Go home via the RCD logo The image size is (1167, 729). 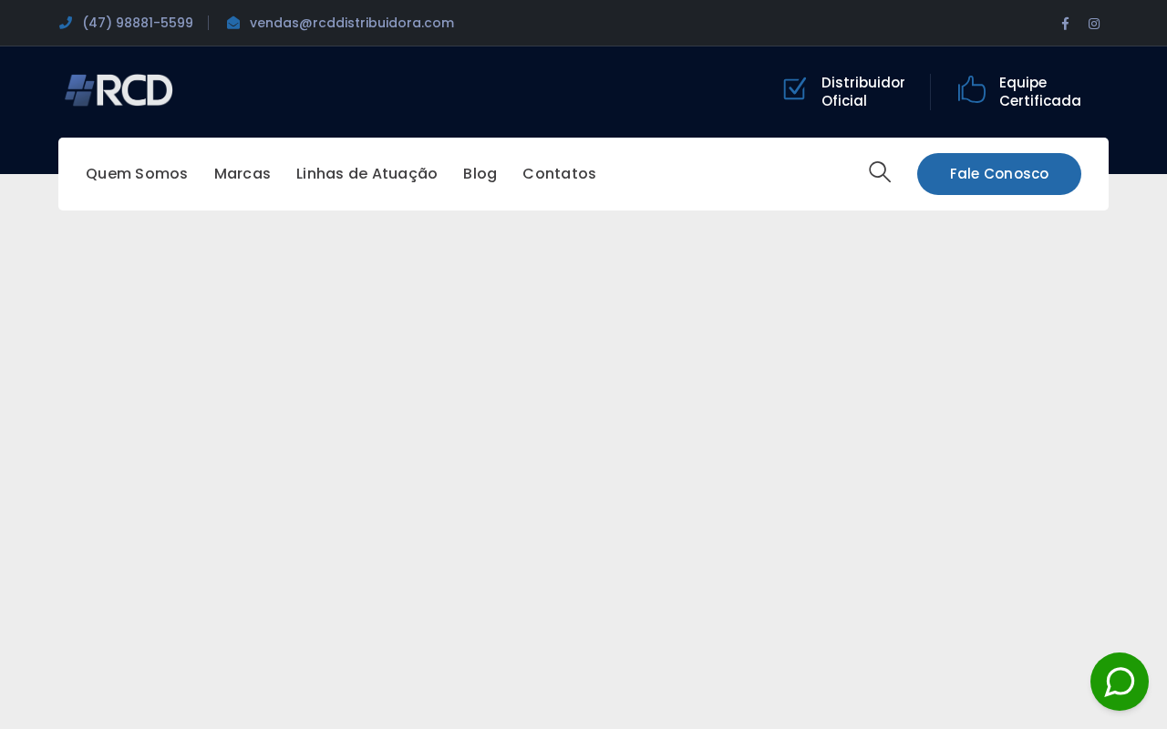point(119,90)
